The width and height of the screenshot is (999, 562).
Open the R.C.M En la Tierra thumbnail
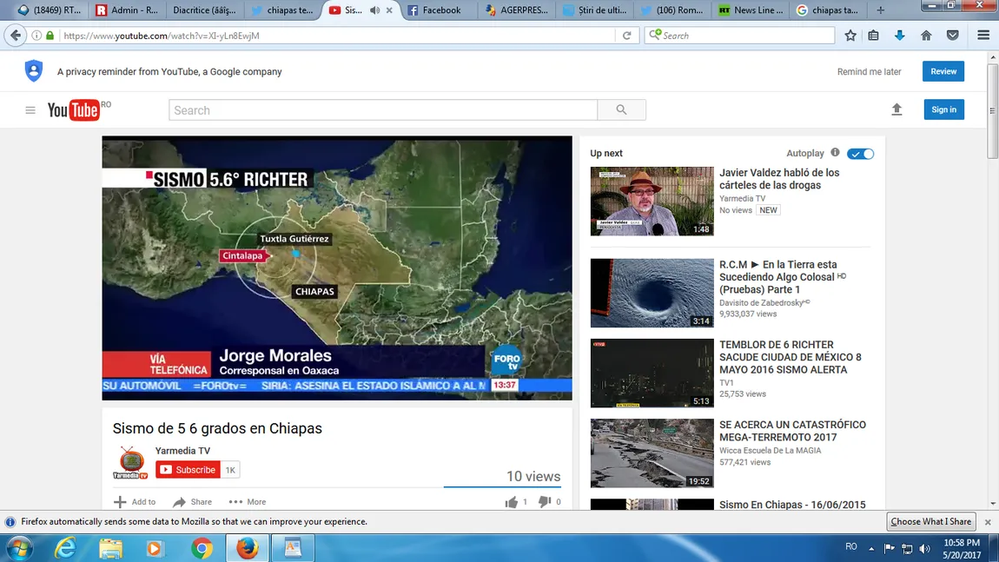652,293
